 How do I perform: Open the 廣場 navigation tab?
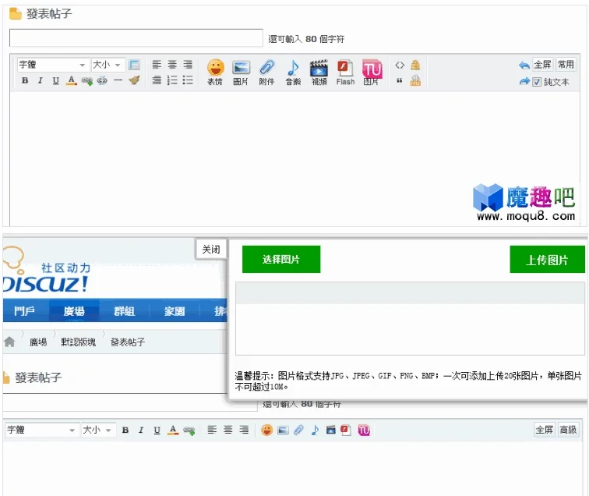74,311
